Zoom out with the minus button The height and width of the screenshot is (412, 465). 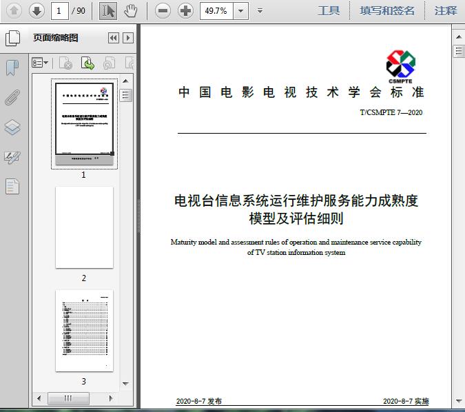pos(163,11)
